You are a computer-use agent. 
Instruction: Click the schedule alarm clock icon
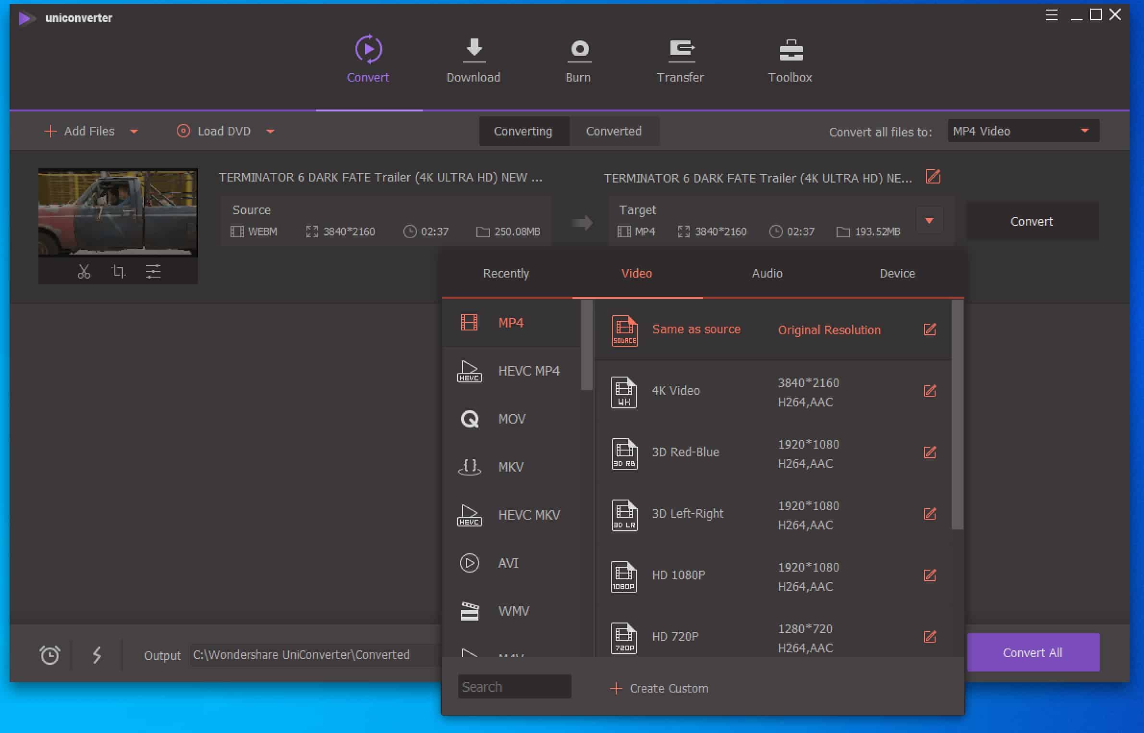[x=49, y=655]
